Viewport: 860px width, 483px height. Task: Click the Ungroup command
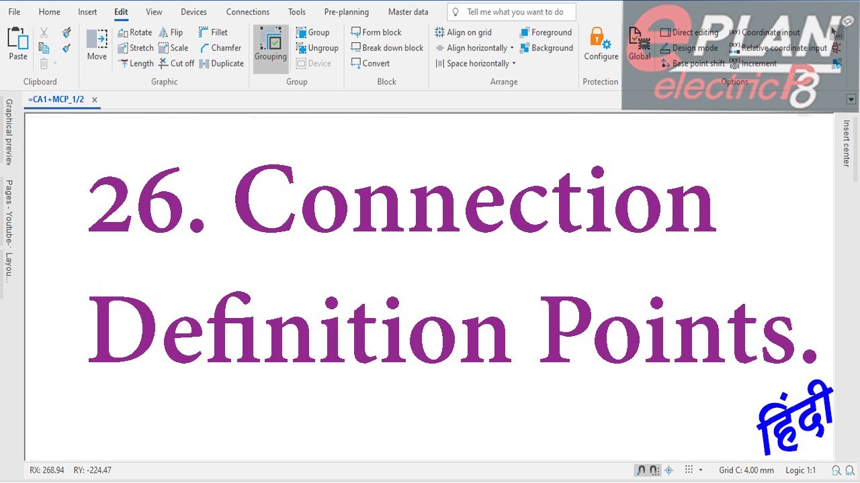[317, 48]
